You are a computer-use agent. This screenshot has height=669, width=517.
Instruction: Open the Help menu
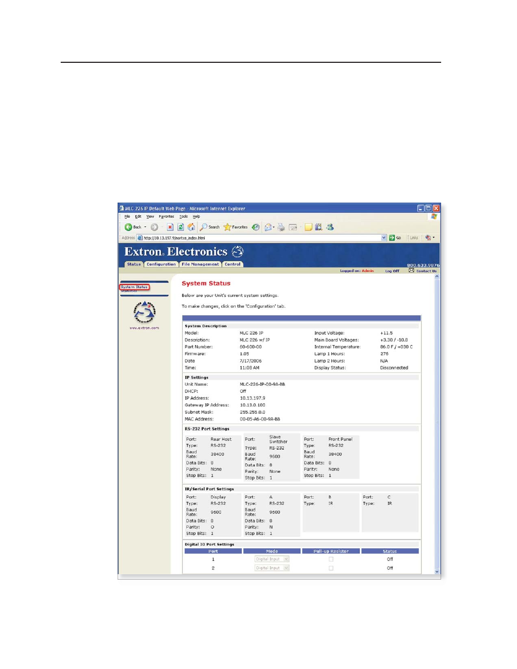pyautogui.click(x=196, y=216)
